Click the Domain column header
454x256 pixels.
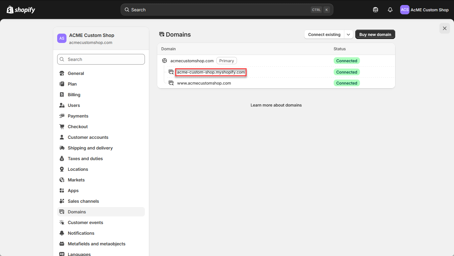(169, 49)
